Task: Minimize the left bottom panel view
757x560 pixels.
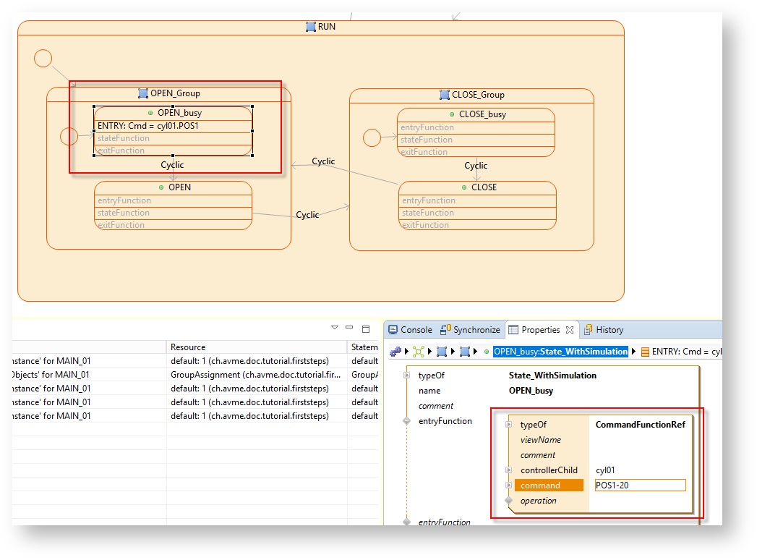Action: (x=349, y=328)
